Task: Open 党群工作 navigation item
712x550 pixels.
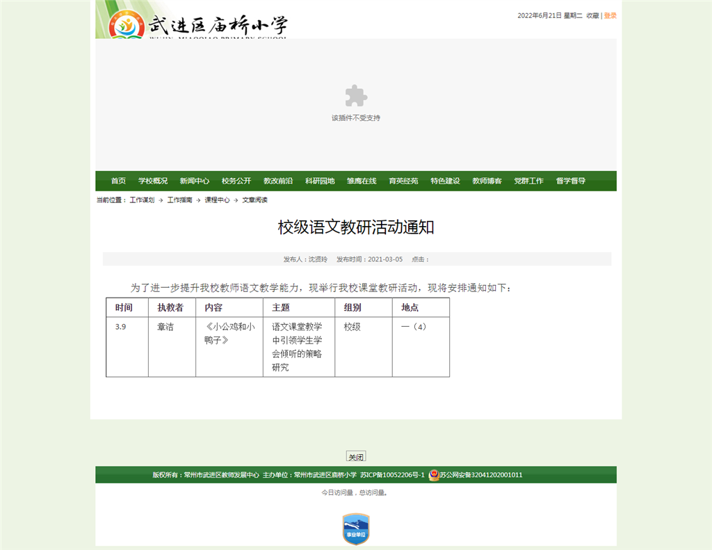Action: [x=529, y=181]
